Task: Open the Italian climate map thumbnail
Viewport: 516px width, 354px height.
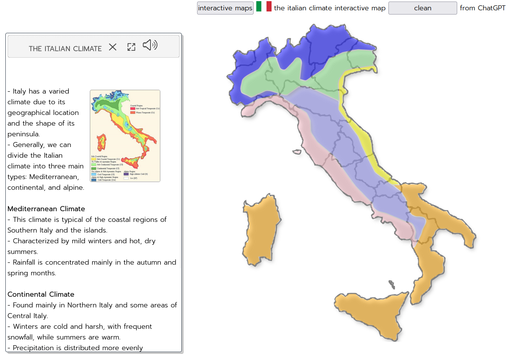Action: click(x=125, y=136)
